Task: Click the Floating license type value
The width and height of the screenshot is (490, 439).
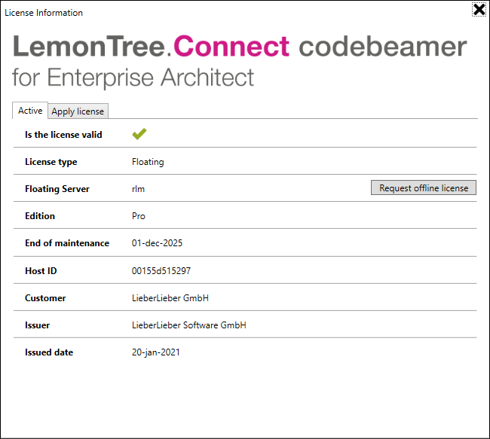Action: point(148,162)
